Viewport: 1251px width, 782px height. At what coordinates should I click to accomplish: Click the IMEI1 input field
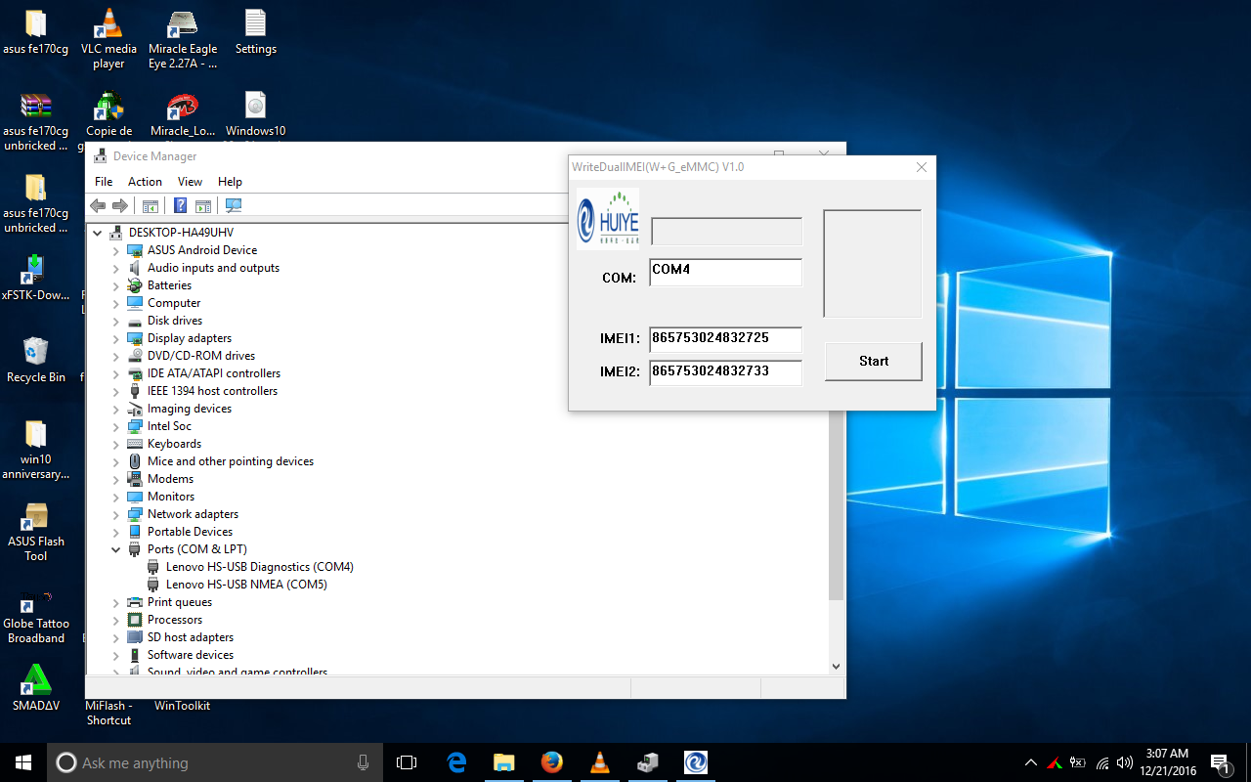click(x=725, y=339)
